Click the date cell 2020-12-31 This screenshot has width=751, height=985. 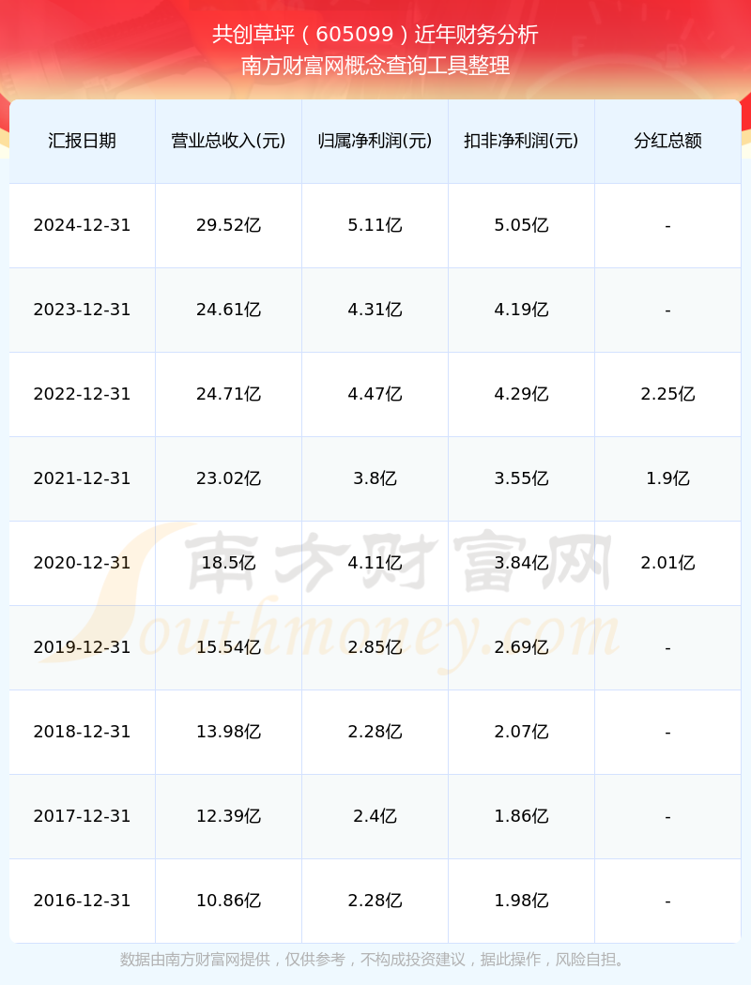click(83, 563)
